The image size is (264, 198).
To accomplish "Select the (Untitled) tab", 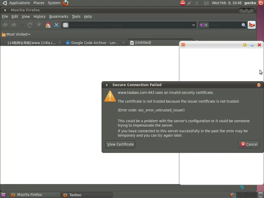I will coord(143,43).
